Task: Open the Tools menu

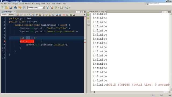Action: click(53, 4)
